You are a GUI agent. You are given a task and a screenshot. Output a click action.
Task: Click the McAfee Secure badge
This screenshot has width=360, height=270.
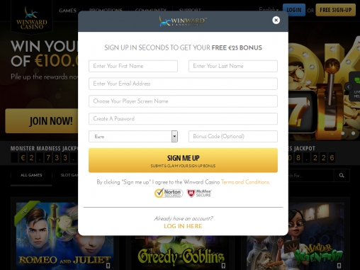[199, 193]
